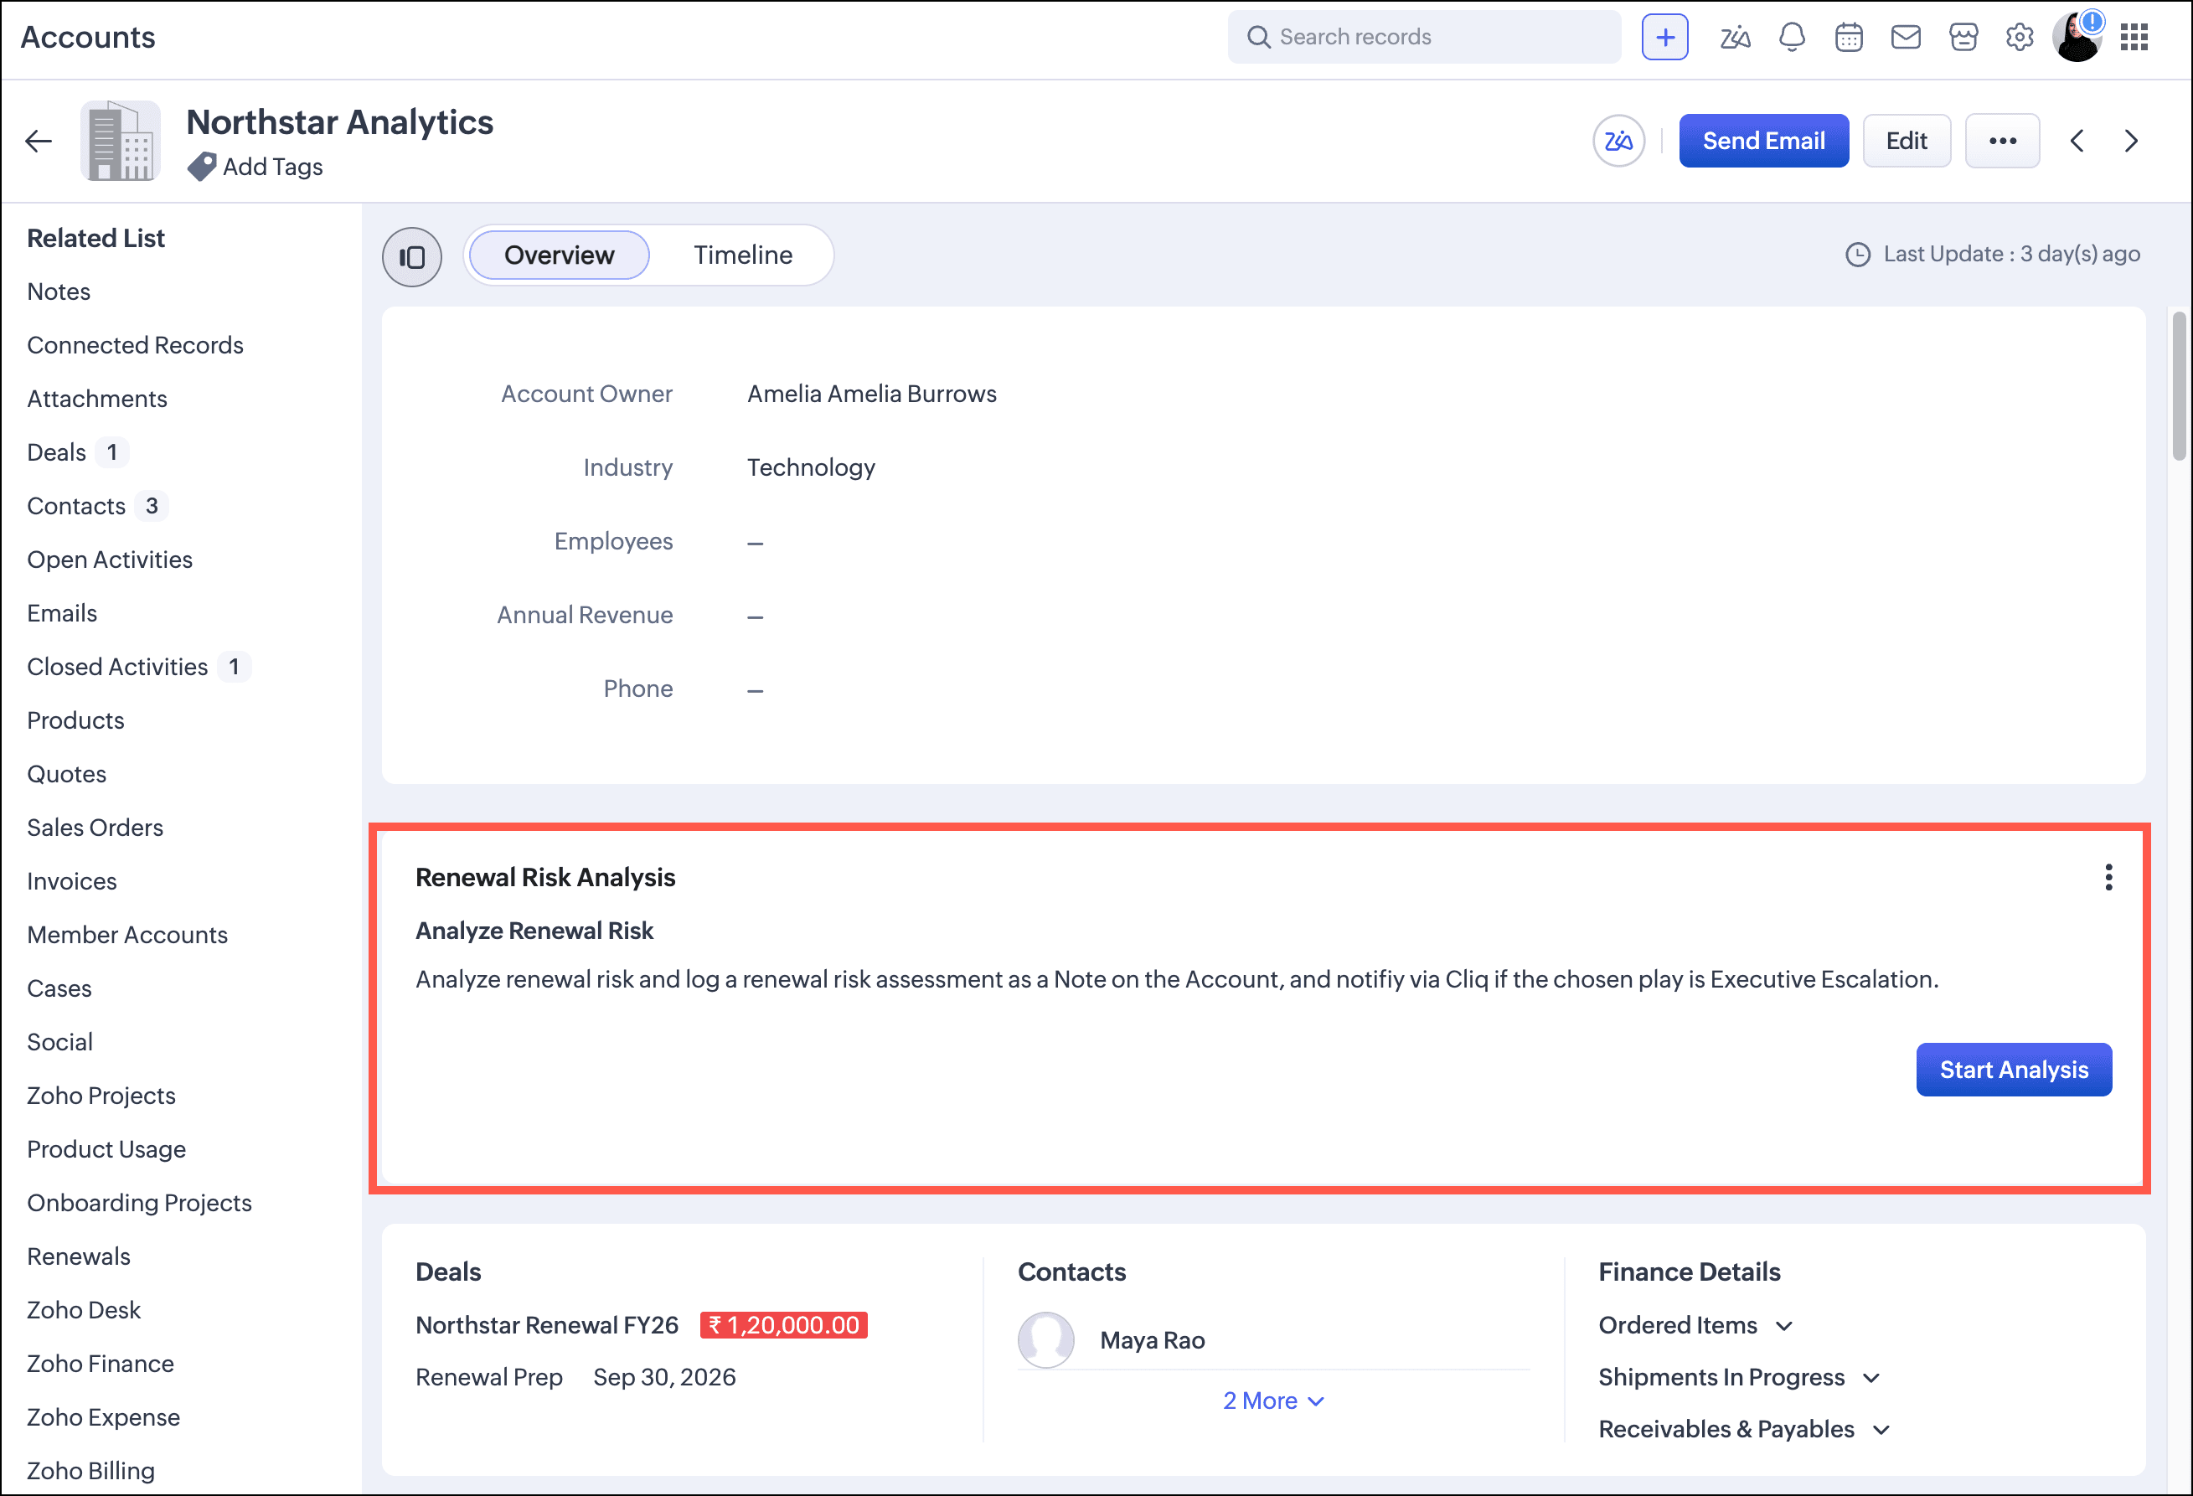Screen dimensions: 2193x1496
Task: Click Start Analysis button
Action: [x=2014, y=1071]
